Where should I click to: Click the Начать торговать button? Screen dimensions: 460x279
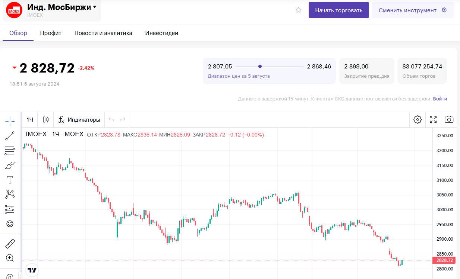(338, 10)
